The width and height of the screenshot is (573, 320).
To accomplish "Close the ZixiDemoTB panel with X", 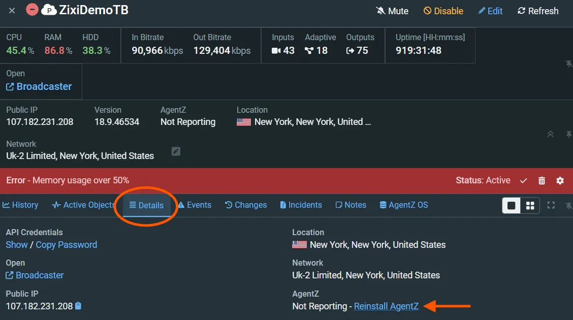I will [x=12, y=11].
